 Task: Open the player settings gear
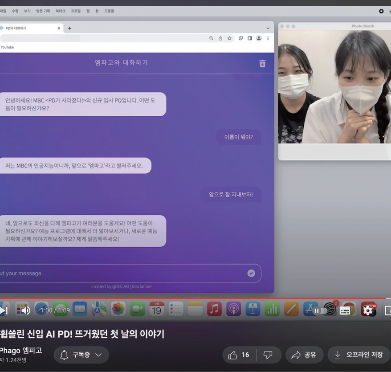(x=368, y=311)
